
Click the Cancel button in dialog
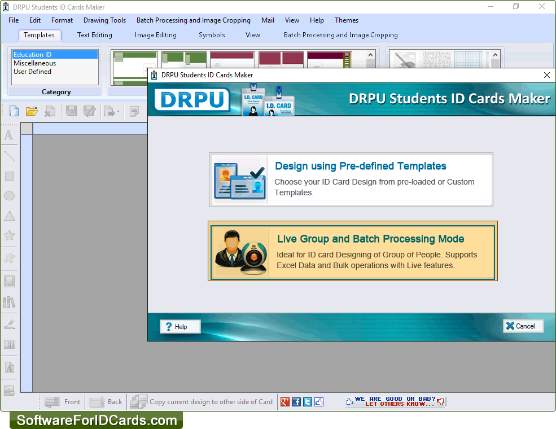tap(523, 326)
